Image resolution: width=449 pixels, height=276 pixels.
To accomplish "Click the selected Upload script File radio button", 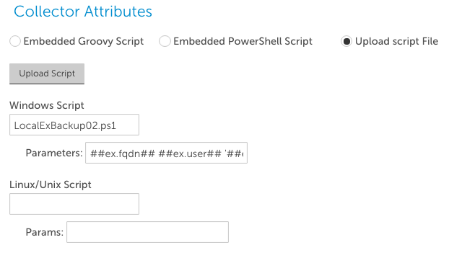I will coord(346,41).
